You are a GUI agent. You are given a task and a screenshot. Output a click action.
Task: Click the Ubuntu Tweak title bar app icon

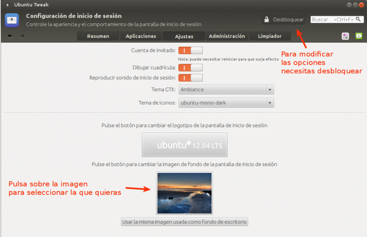7,5
